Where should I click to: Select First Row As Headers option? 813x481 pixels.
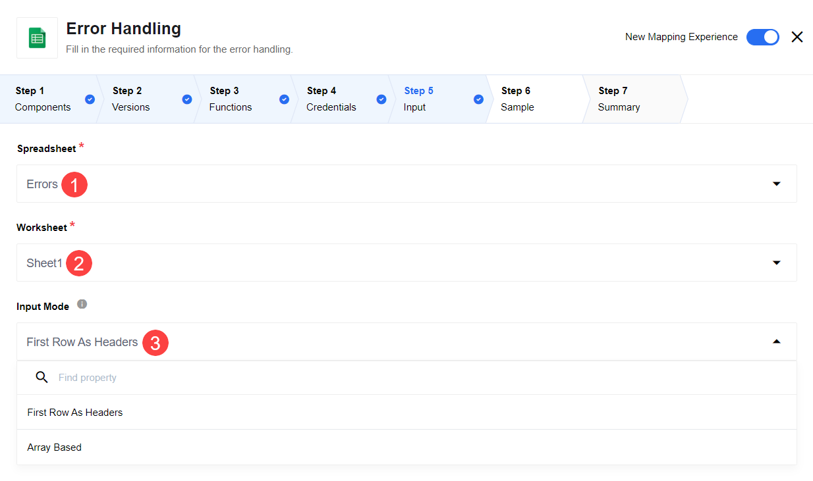[x=406, y=413]
